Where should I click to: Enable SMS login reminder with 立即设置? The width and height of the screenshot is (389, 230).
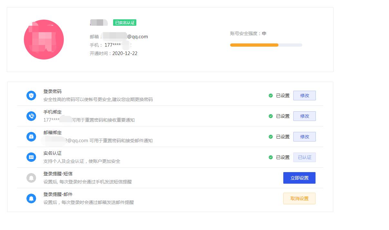pyautogui.click(x=299, y=178)
